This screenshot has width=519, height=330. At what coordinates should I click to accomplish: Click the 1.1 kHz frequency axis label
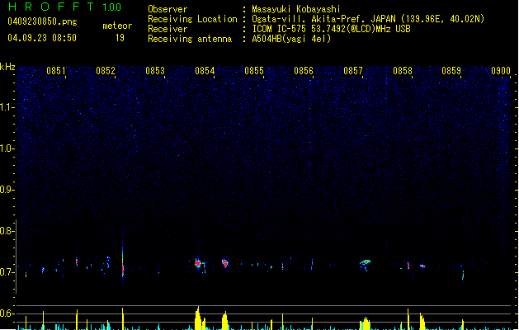[x=7, y=107]
